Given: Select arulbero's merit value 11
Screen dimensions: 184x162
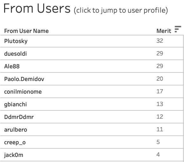Looking at the screenshot, I should (x=160, y=129).
